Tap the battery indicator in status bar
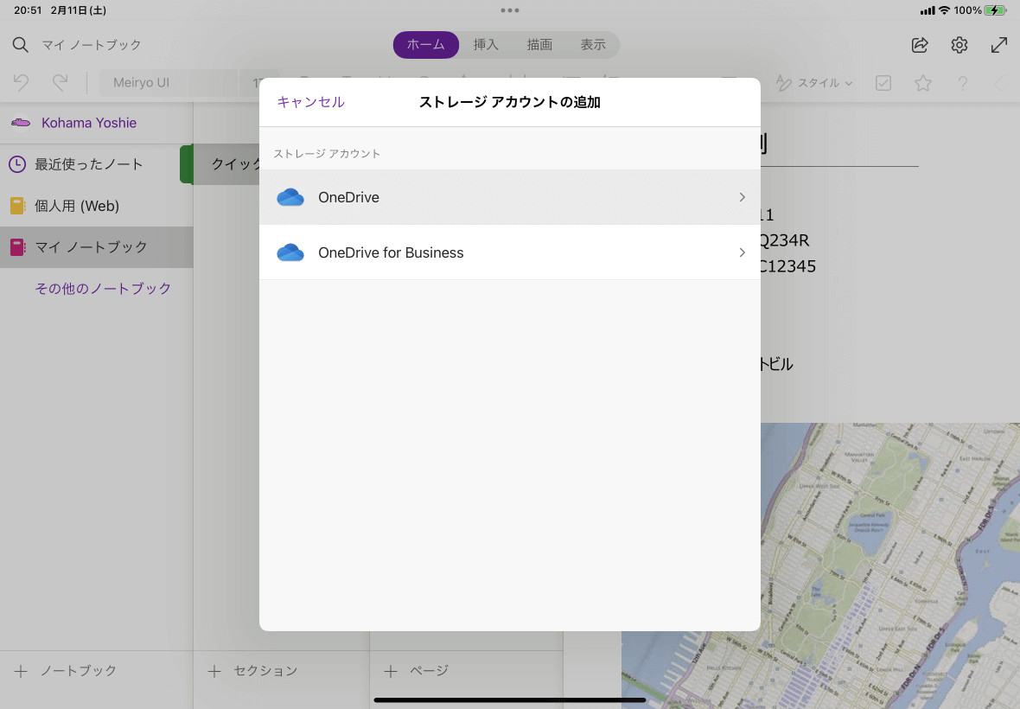The width and height of the screenshot is (1020, 709). coord(995,10)
